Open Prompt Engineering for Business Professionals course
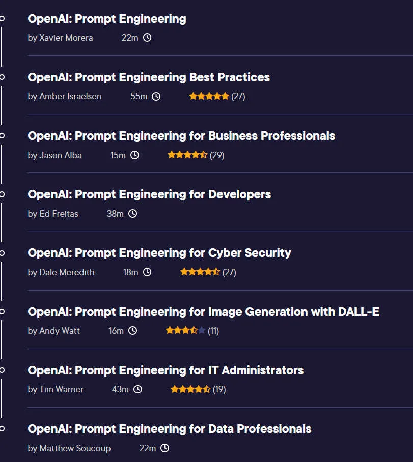The width and height of the screenshot is (413, 462). [x=181, y=136]
